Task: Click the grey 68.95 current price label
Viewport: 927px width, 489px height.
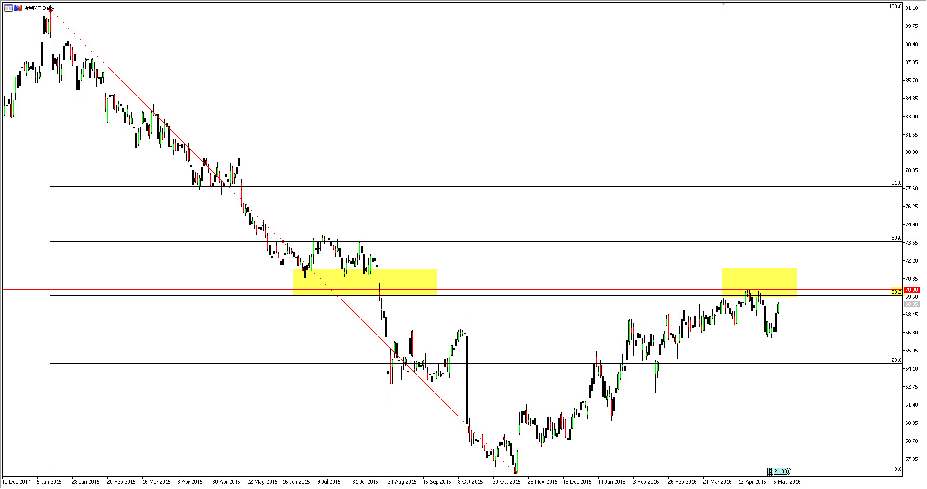Action: tap(912, 304)
